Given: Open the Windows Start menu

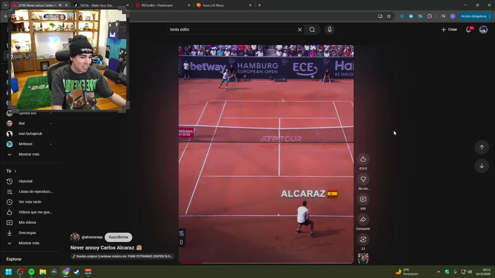Looking at the screenshot, I should [x=9, y=272].
